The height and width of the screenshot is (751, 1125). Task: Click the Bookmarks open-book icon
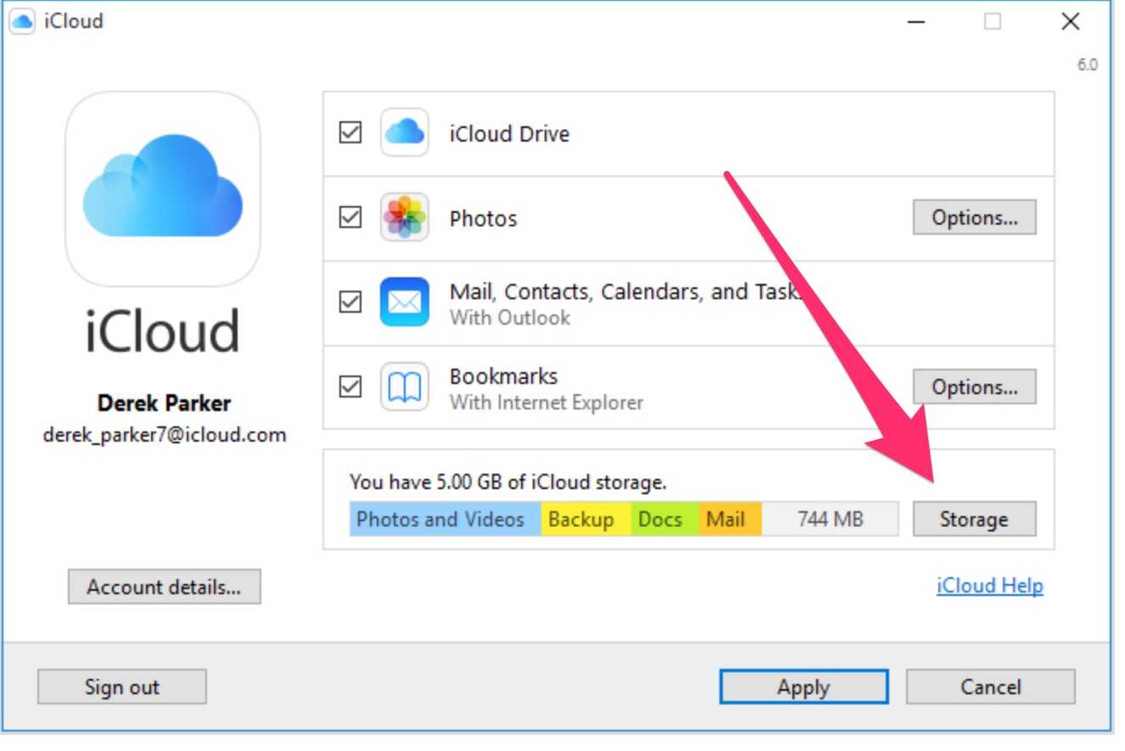[404, 387]
